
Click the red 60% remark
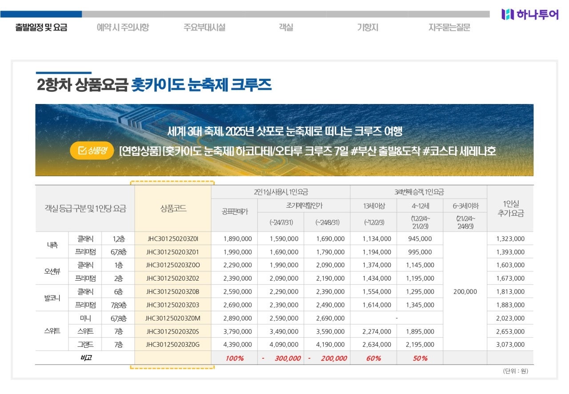(x=374, y=358)
